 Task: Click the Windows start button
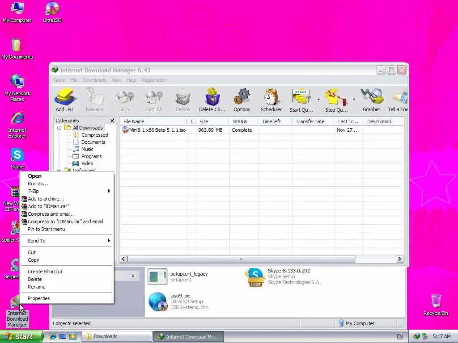coord(21,336)
